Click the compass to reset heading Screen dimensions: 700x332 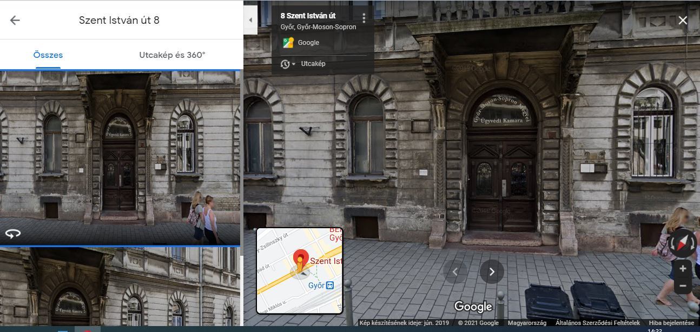pos(682,243)
